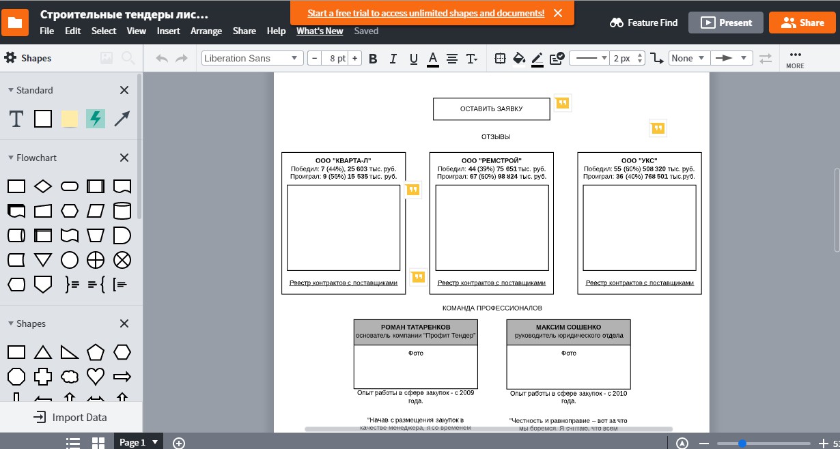Screen dimensions: 840x449
Task: Search shapes with magnifier icon
Action: pos(128,59)
